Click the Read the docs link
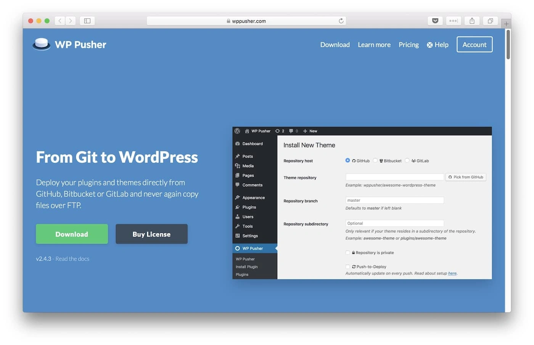The height and width of the screenshot is (345, 534). click(72, 259)
